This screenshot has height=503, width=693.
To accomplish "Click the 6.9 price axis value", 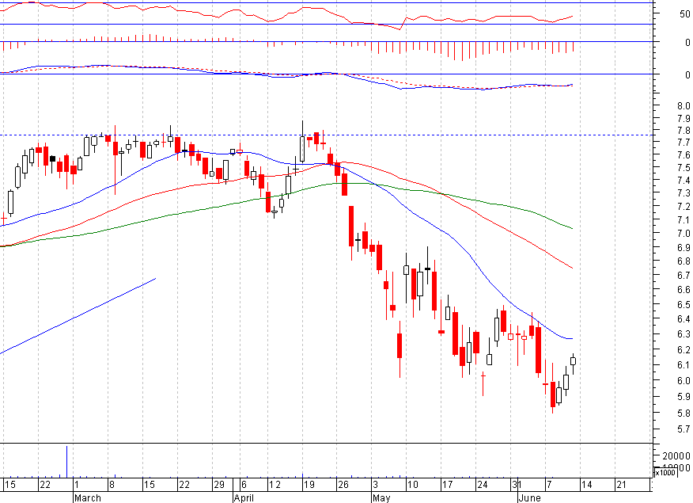I will [x=684, y=248].
